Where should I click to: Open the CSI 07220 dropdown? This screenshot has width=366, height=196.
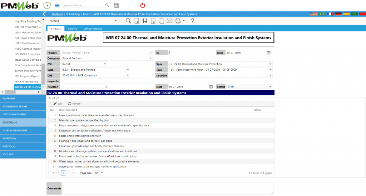pos(105,64)
